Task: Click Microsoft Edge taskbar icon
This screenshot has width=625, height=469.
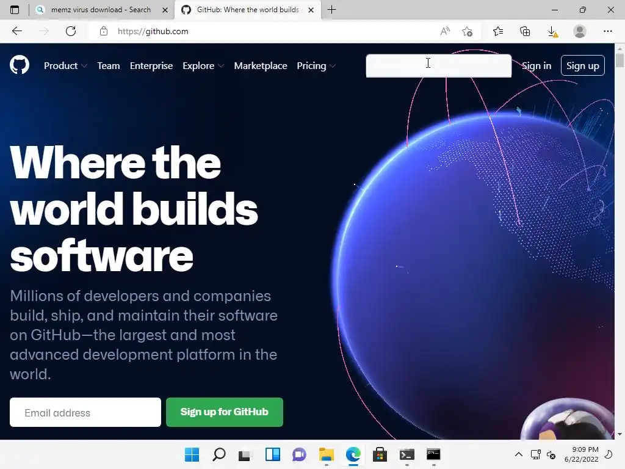Action: pyautogui.click(x=353, y=454)
